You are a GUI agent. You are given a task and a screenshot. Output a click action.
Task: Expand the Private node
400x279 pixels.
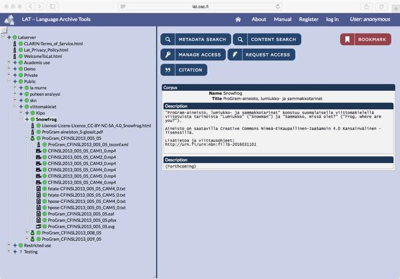tap(9, 74)
